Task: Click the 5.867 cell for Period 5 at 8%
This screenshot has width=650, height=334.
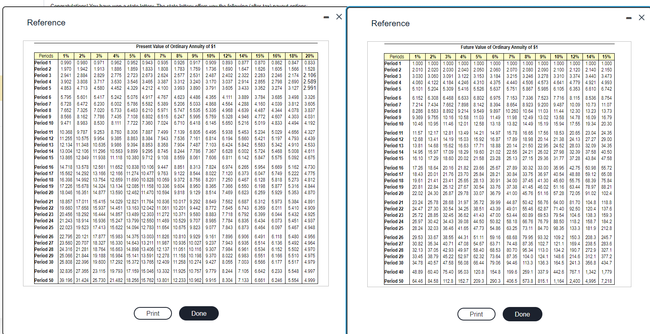Action: click(528, 89)
